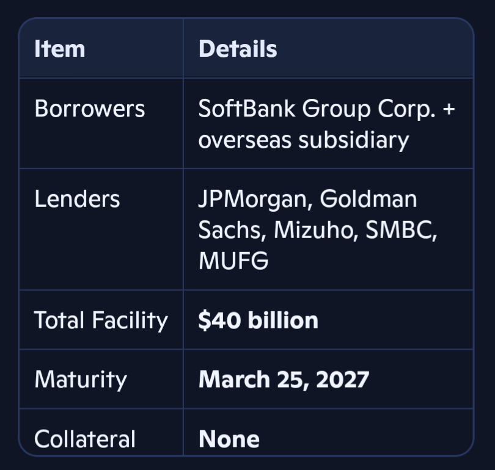
Task: Select the 'March 25, 2027' maturity date
Action: tap(284, 379)
